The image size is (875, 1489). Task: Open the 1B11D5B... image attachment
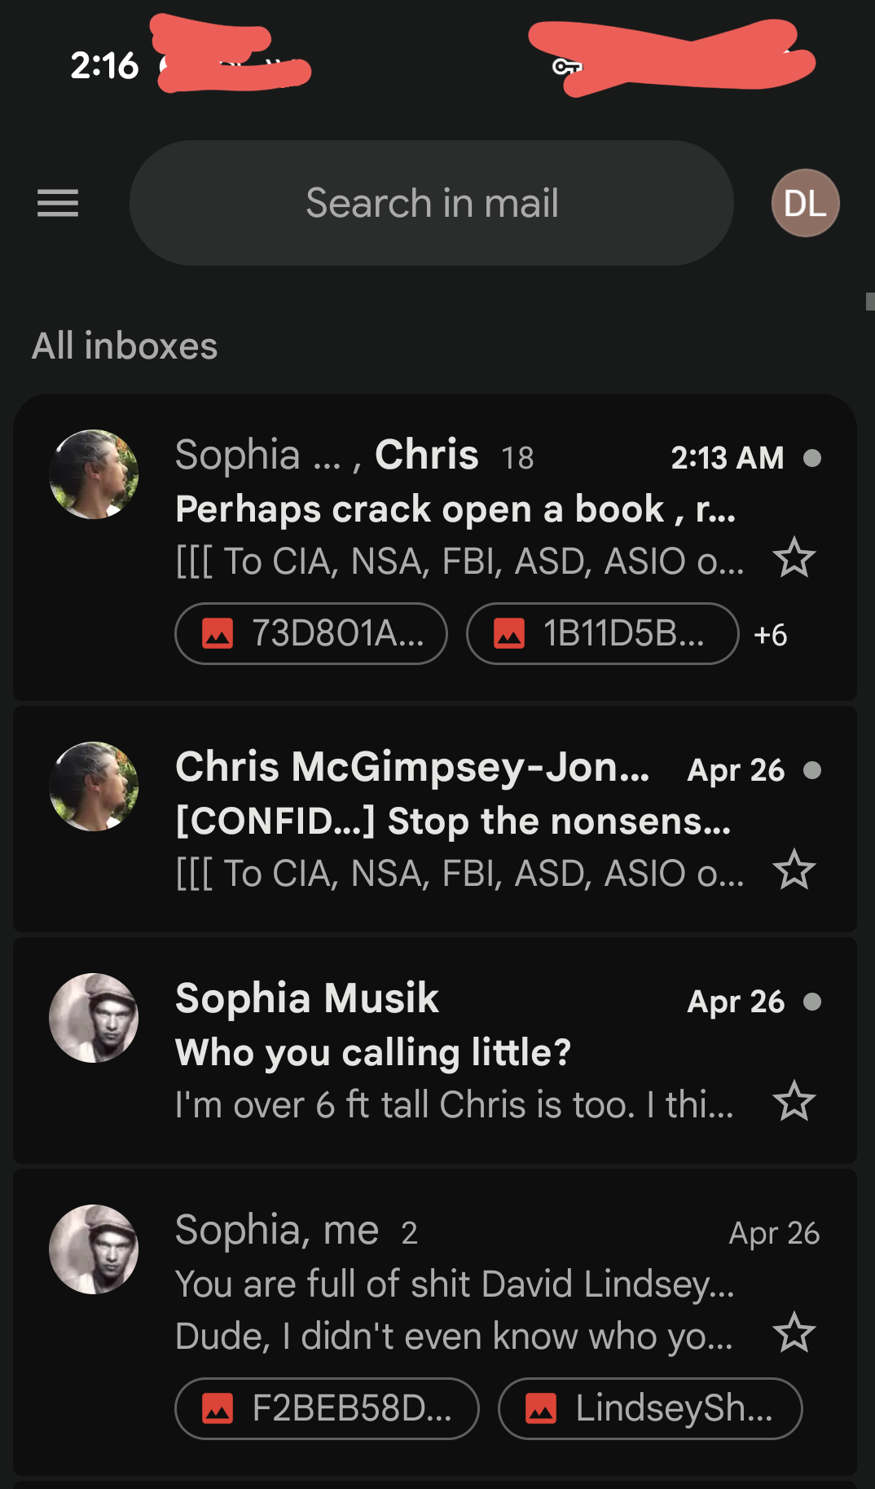[x=602, y=633]
